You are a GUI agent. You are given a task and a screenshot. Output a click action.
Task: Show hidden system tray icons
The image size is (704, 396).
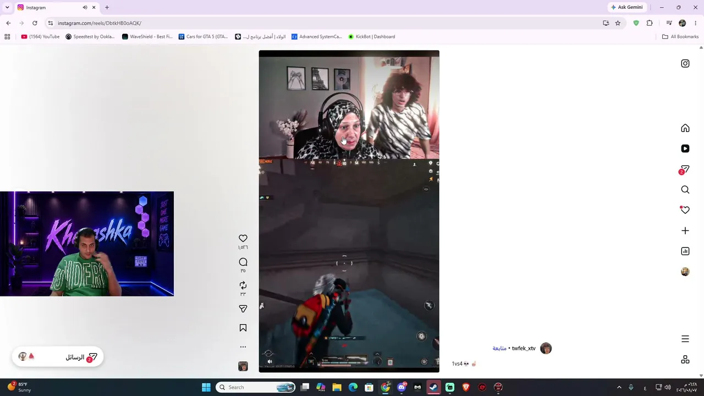pos(619,387)
